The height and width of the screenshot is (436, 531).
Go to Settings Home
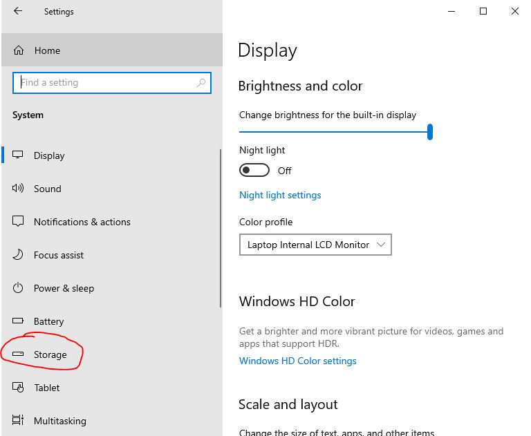pyautogui.click(x=112, y=50)
